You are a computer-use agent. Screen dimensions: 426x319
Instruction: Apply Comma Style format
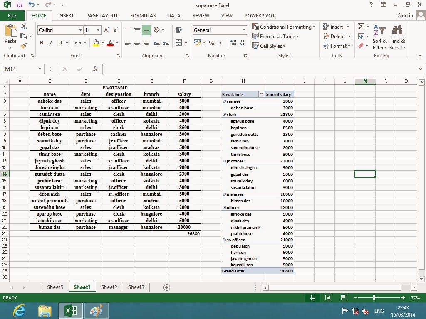[x=220, y=43]
